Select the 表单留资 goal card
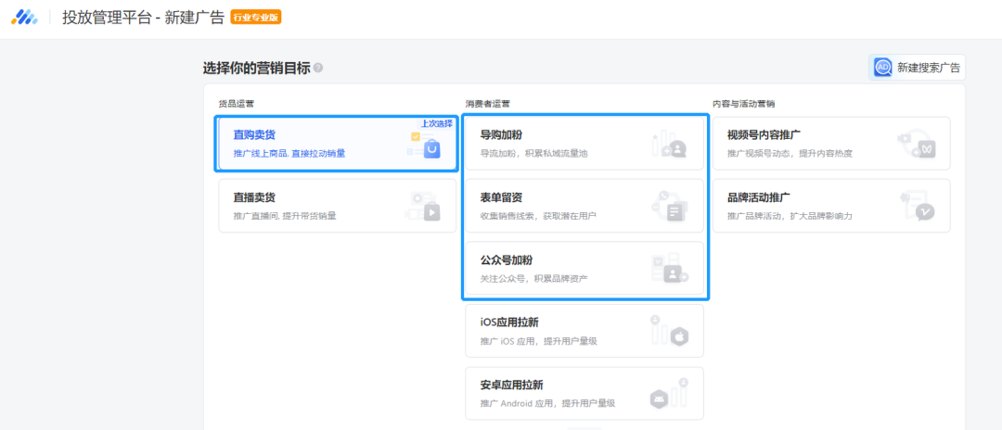 (584, 206)
